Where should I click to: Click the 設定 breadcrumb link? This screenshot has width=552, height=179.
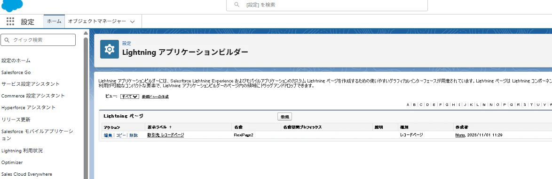click(x=126, y=44)
